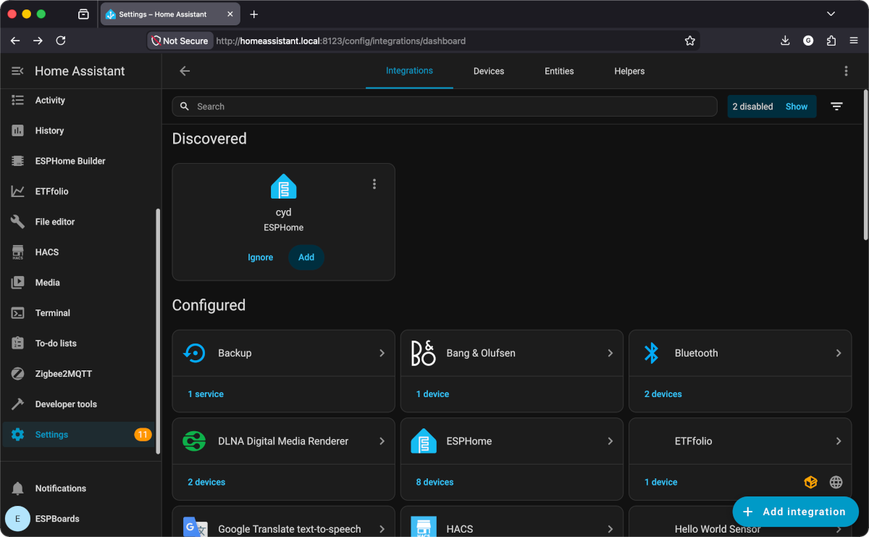Add the discovered cyd ESPHome device
Viewport: 869px width, 537px height.
(306, 257)
